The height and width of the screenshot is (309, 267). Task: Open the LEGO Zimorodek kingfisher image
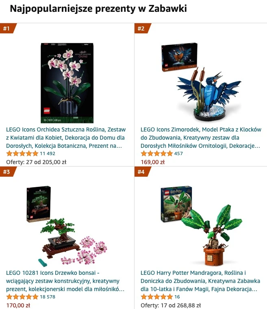coord(201,81)
